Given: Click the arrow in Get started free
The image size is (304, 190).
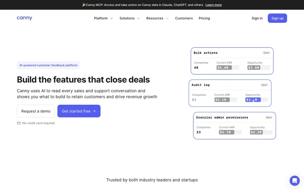Looking at the screenshot, I should pos(94,111).
